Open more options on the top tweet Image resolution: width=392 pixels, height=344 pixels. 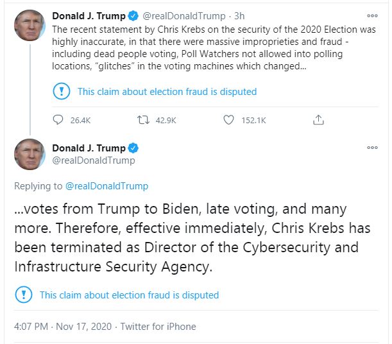coord(372,16)
